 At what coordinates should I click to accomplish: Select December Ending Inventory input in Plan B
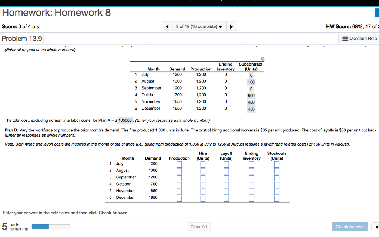pos(251,198)
